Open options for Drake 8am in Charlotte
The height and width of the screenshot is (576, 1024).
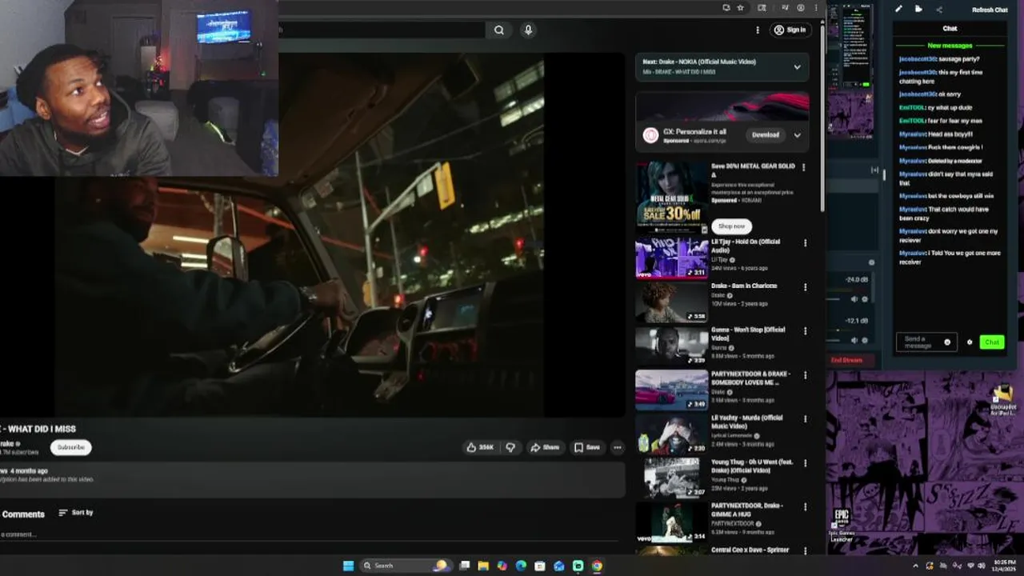click(x=805, y=286)
